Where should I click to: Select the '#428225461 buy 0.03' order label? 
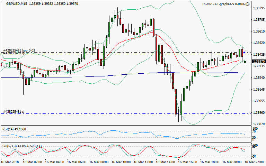click(19, 50)
